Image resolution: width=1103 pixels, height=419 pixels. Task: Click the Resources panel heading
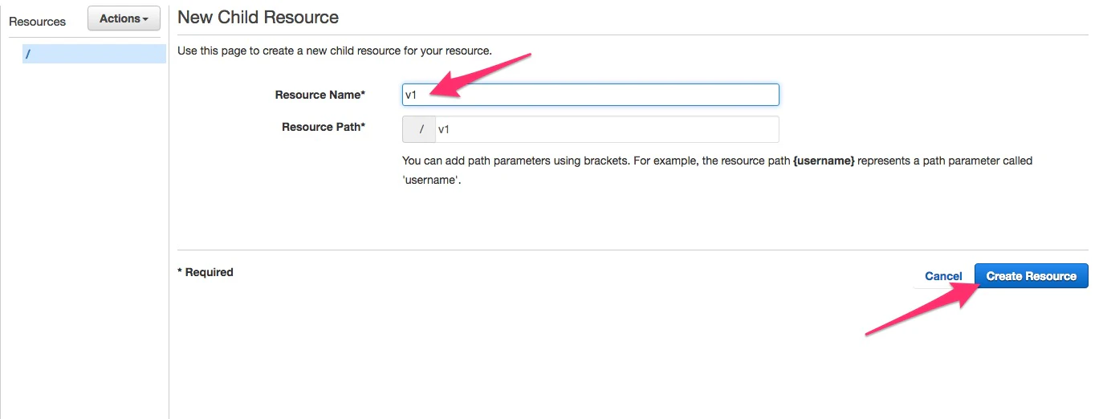point(37,22)
